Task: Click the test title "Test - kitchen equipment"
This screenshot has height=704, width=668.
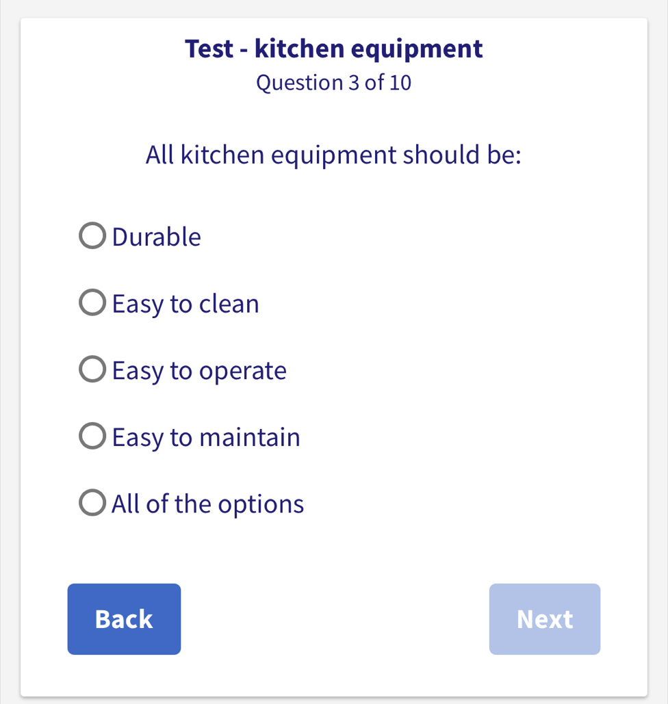Action: tap(334, 48)
